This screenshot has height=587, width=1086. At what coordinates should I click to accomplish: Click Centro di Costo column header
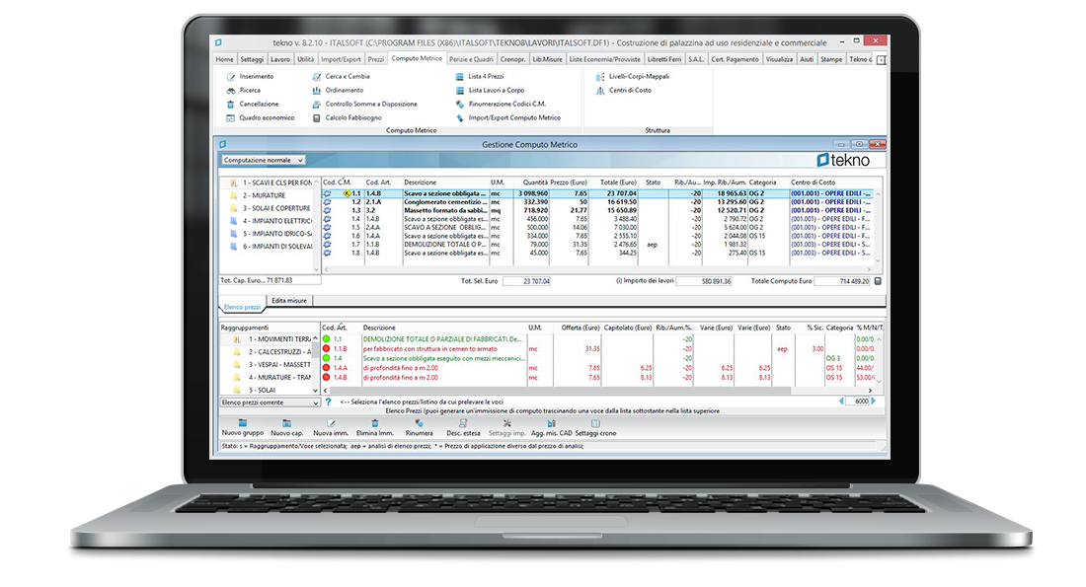point(814,183)
